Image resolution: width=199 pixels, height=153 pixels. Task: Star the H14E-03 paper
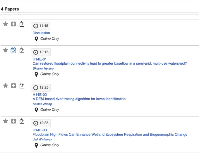(x=6, y=121)
